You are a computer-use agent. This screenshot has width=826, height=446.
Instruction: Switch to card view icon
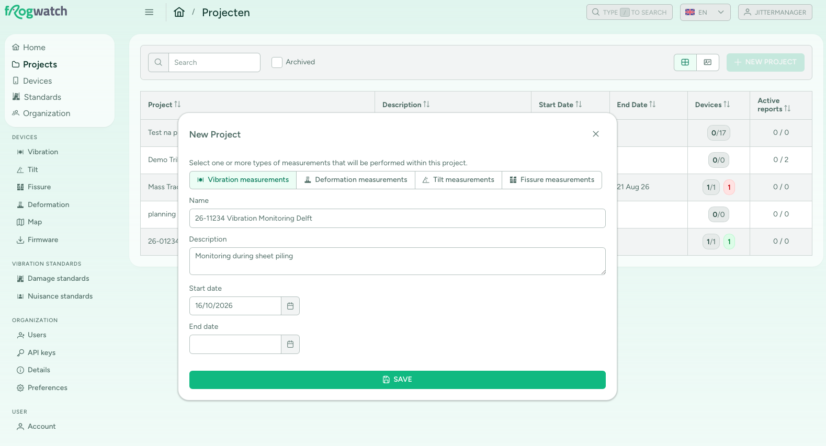click(708, 62)
